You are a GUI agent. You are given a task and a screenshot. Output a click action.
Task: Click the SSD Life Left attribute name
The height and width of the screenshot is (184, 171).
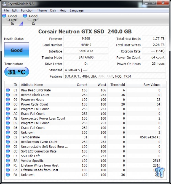[x=30, y=156]
